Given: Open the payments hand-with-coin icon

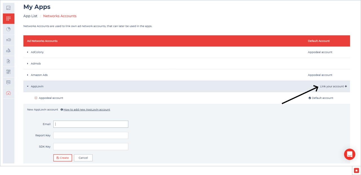Looking at the screenshot, I should coord(8,50).
